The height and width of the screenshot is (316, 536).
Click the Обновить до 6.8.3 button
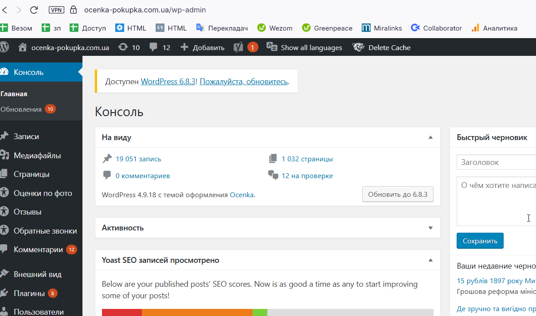[398, 194]
